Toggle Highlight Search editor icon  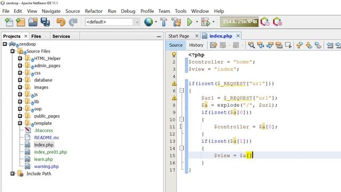pyautogui.click(x=279, y=45)
